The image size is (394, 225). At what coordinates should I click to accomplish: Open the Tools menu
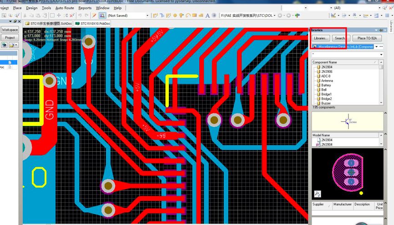pos(46,8)
